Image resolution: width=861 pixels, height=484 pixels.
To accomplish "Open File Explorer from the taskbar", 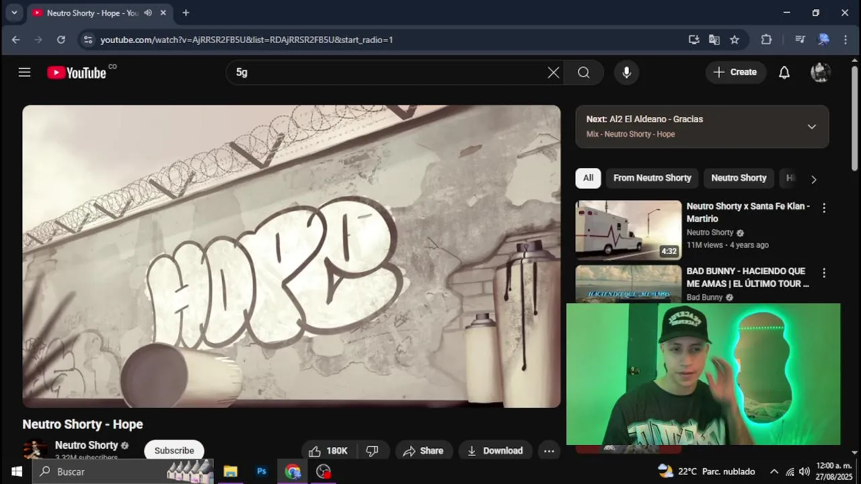I will pos(230,471).
